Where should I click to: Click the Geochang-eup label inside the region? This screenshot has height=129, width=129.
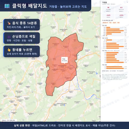pos(62,66)
